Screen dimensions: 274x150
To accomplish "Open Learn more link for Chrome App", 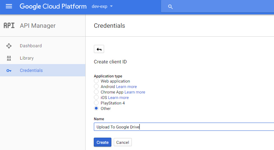I will point(135,92).
